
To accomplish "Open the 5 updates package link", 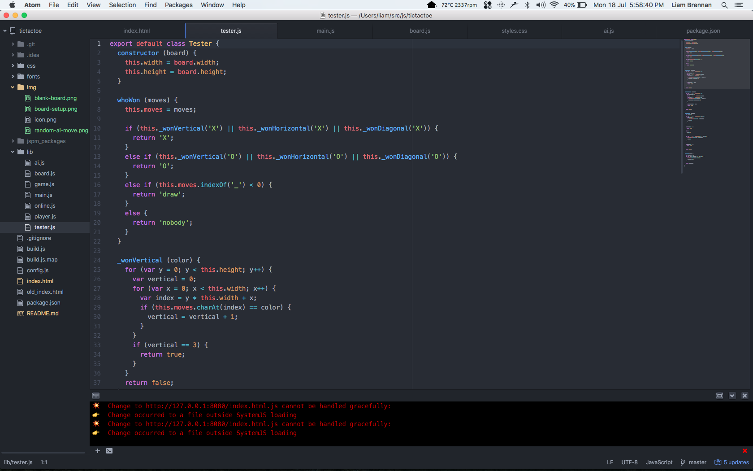I will pos(732,462).
